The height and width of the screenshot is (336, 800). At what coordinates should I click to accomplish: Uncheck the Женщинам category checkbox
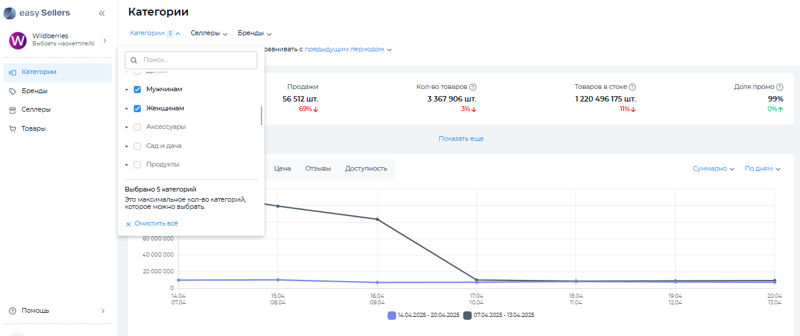(x=137, y=109)
